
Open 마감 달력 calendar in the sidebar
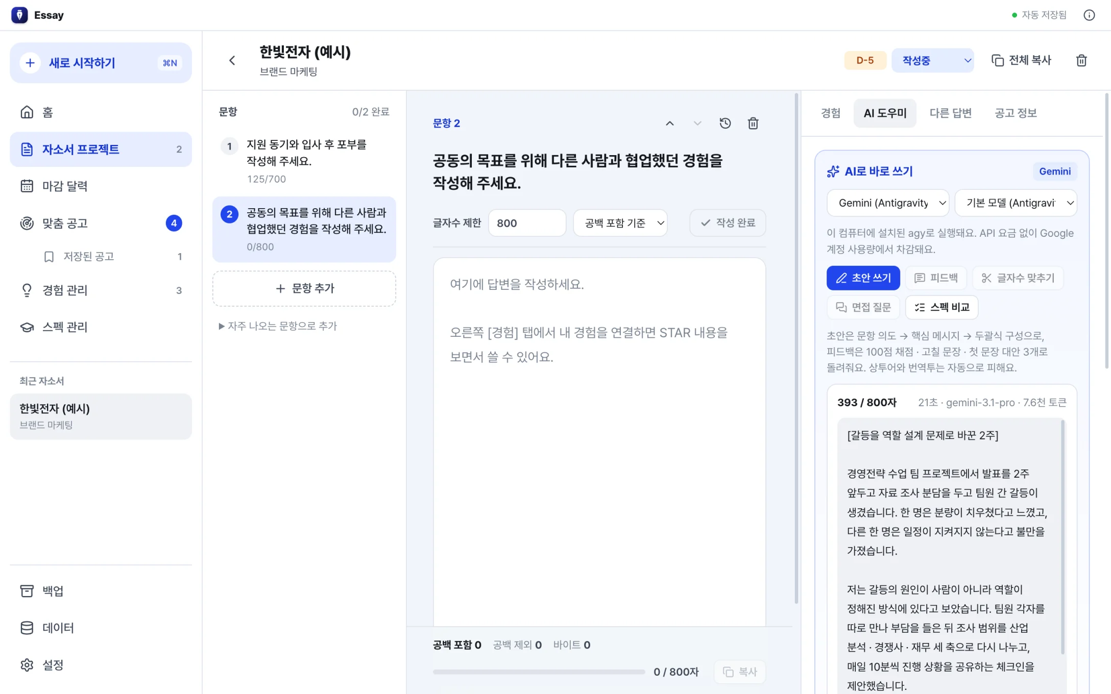[101, 186]
